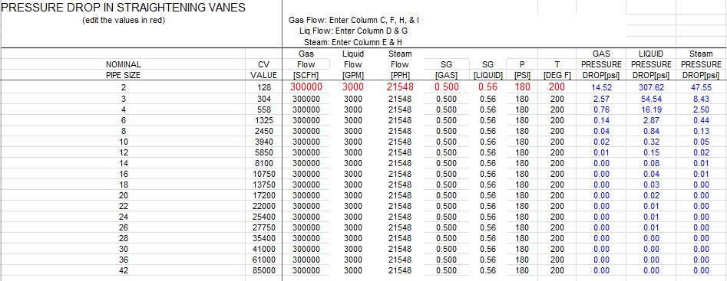Select the CV value 27750 cell

tap(265, 227)
